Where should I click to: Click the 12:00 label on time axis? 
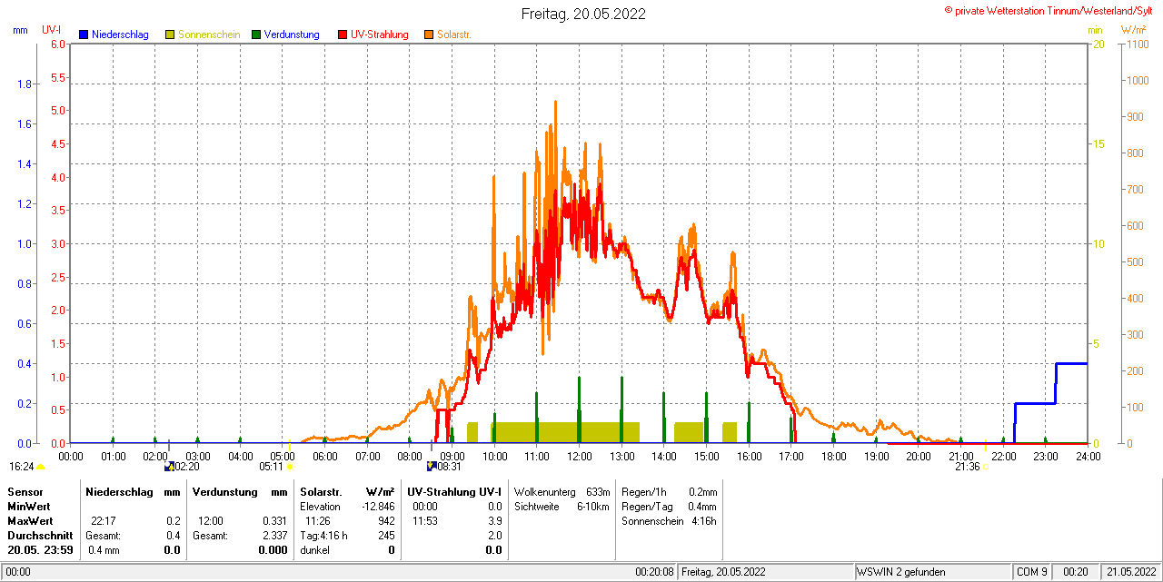[580, 456]
